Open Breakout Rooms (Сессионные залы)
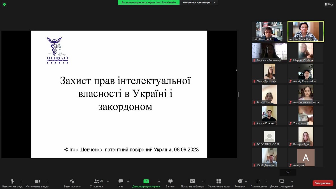 tap(219, 181)
